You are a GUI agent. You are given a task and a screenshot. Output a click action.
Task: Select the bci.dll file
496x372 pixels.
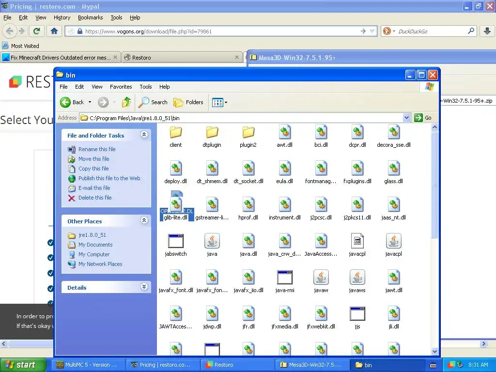[321, 136]
